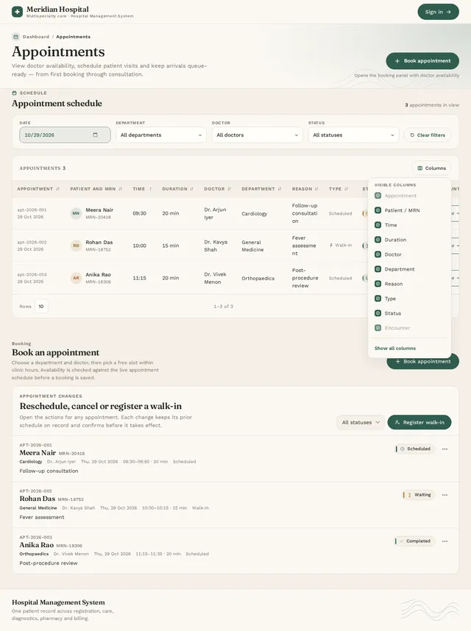Click the Rohan Das heading in appointment changes
Image resolution: width=471 pixels, height=631 pixels.
tap(38, 499)
